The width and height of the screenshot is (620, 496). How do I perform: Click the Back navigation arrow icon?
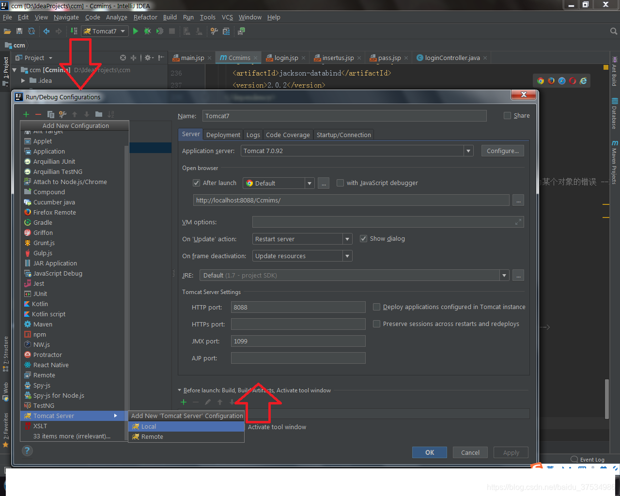(x=46, y=31)
